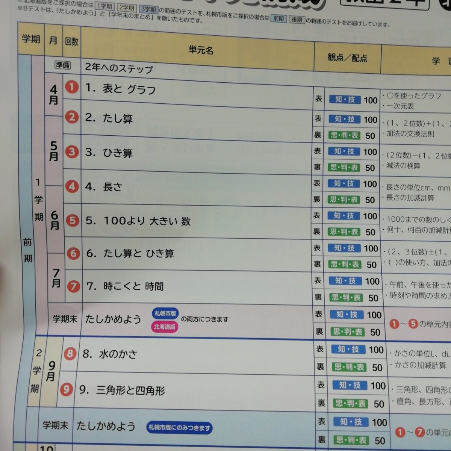The height and width of the screenshot is (451, 451).
Task: Click unit name 5. 100より 大きい 数
Action: coord(138,221)
